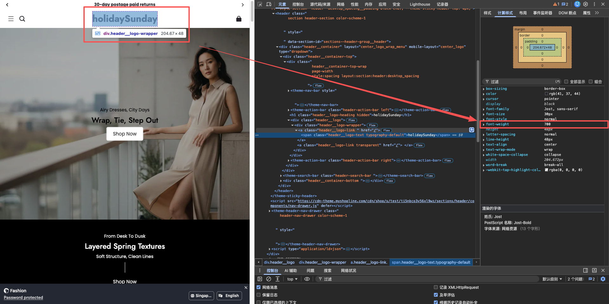Clear the console with the ban icon
Viewport: 609px width, 304px height.
click(x=269, y=279)
